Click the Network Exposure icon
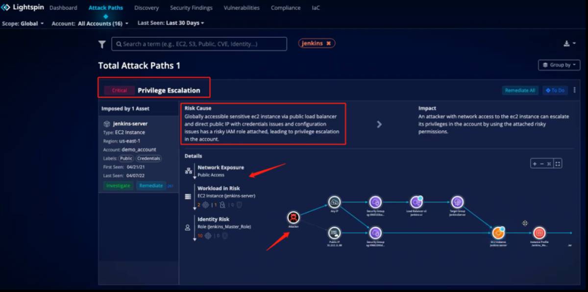 (188, 171)
